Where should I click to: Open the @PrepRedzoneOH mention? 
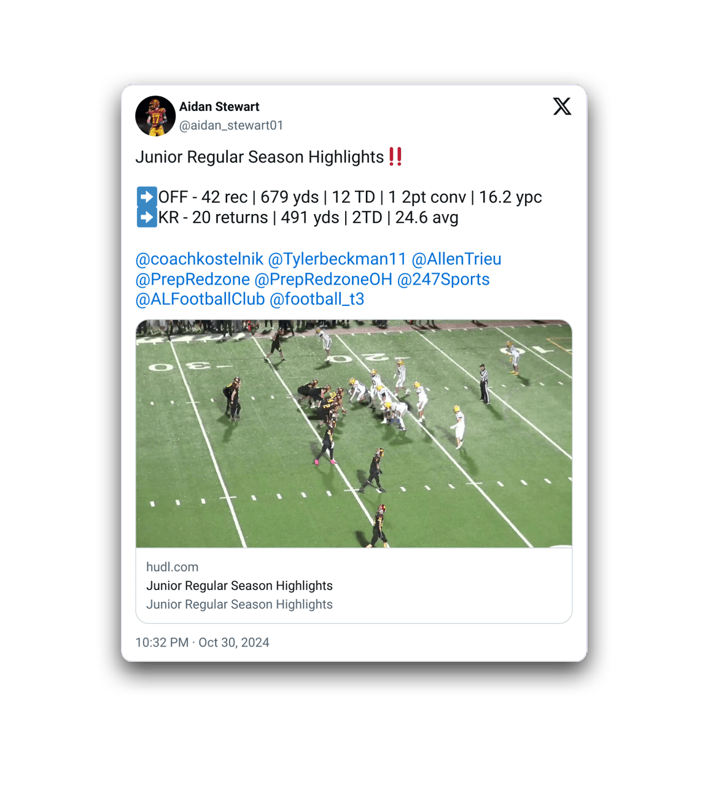(x=323, y=279)
